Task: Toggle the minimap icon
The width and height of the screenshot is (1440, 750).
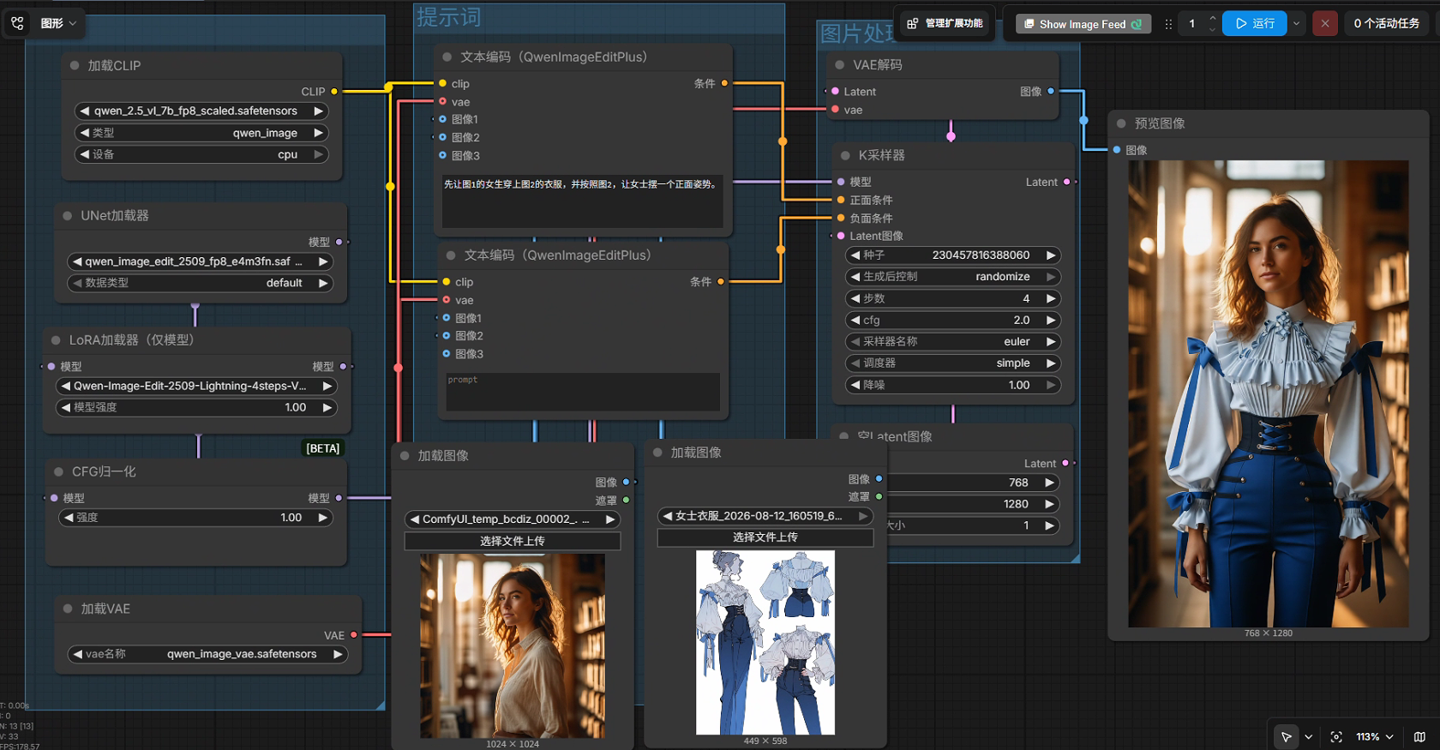Action: pos(1419,736)
